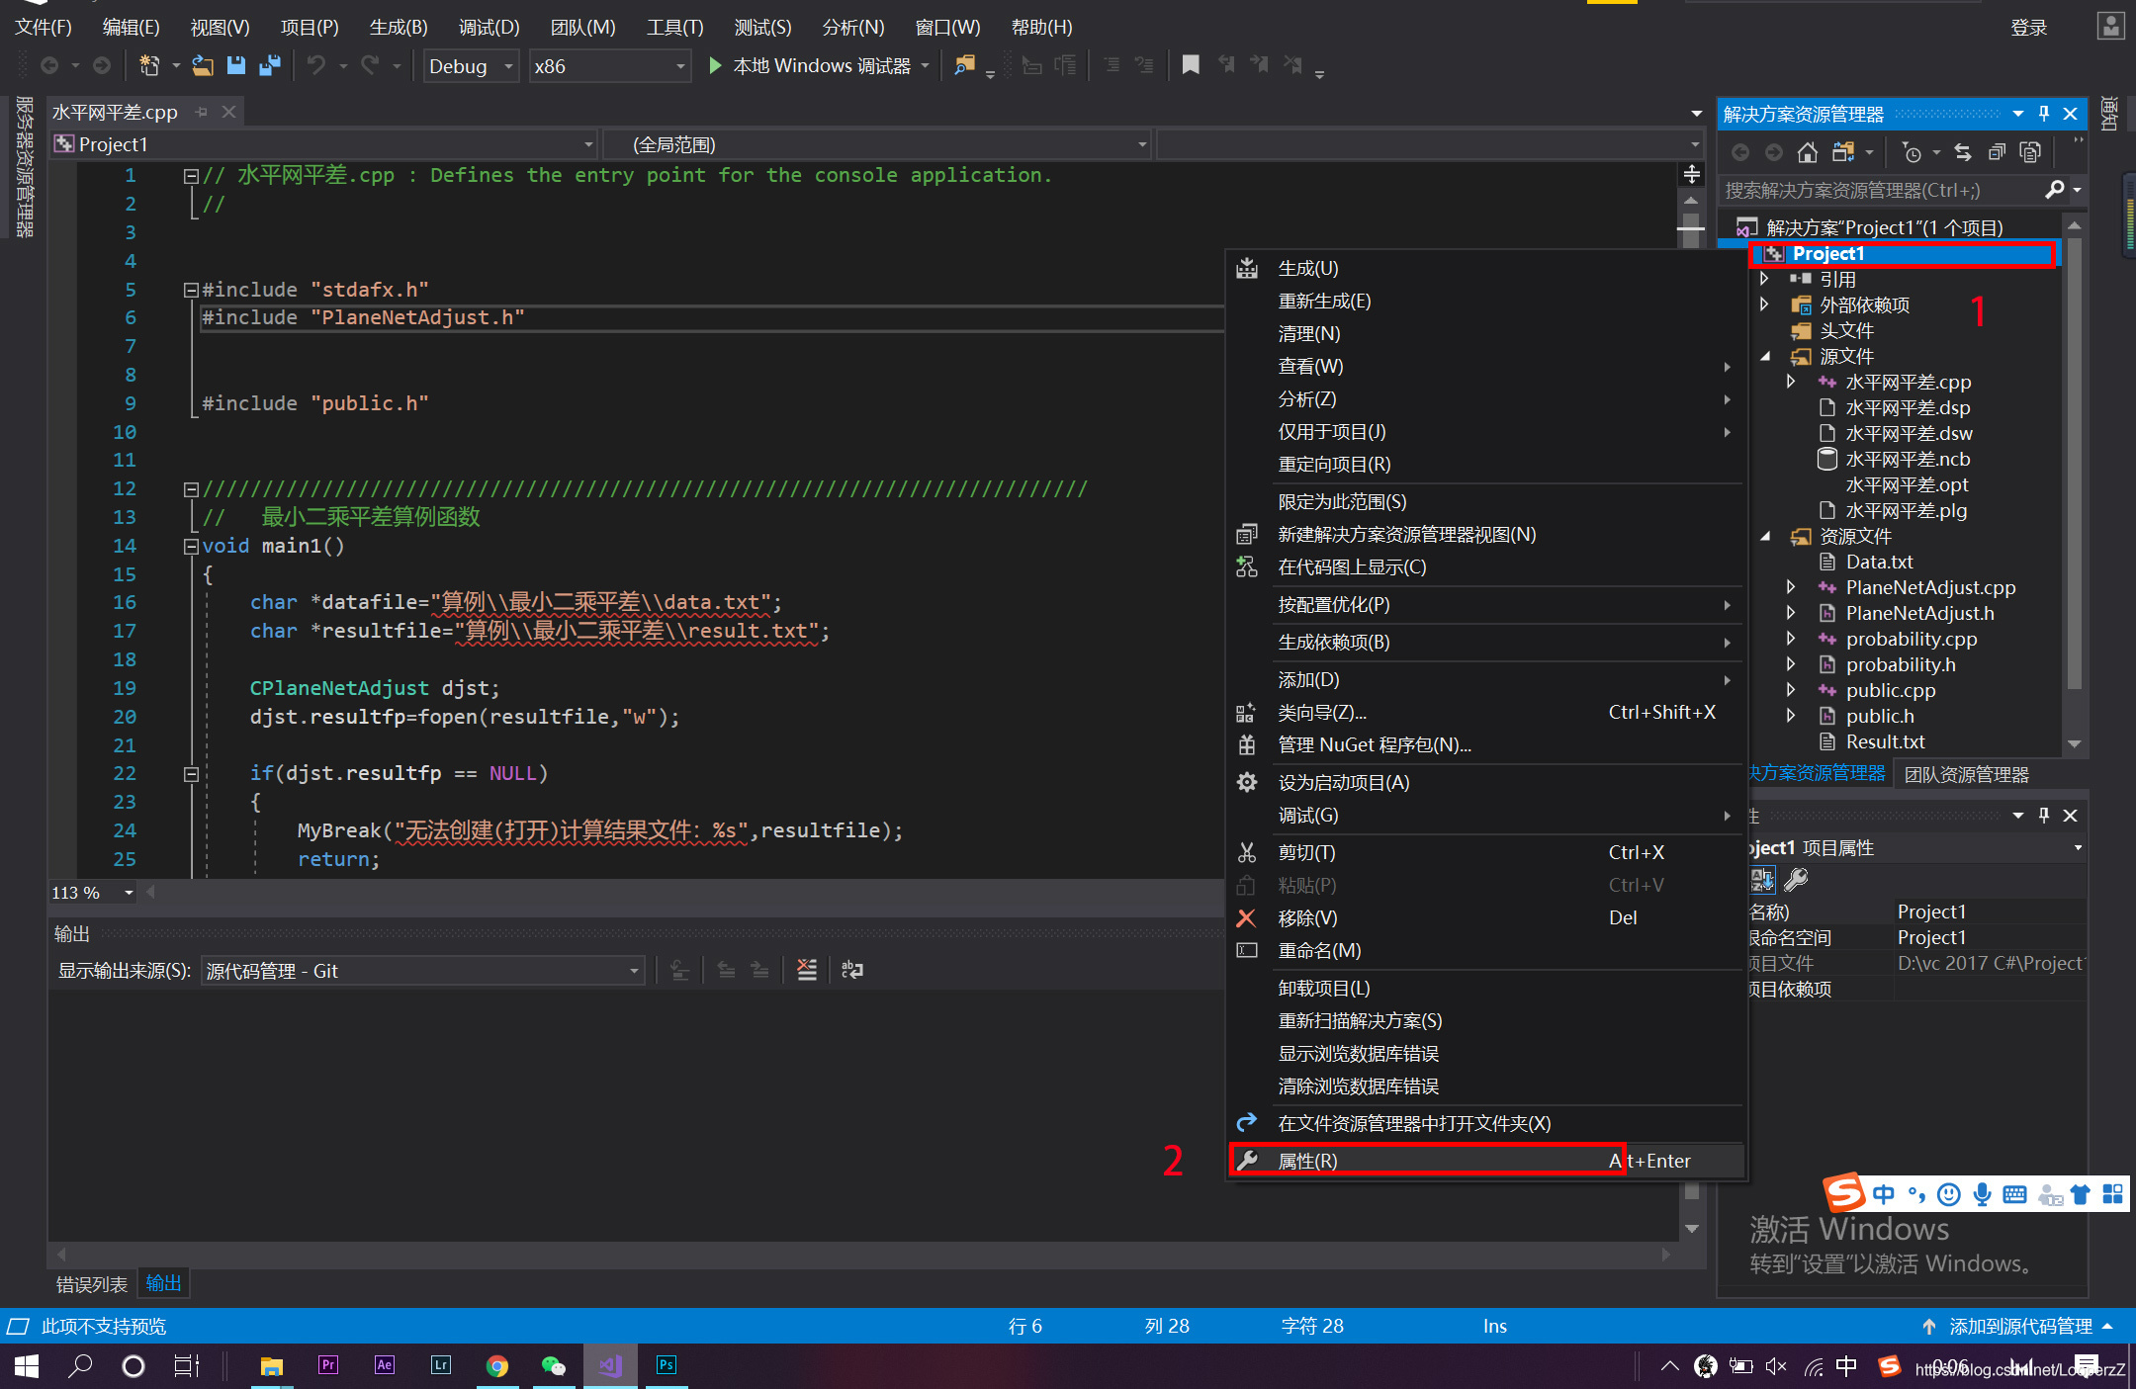Click the Clear All icon in Output panel
Image resolution: width=2136 pixels, height=1389 pixels.
point(807,970)
